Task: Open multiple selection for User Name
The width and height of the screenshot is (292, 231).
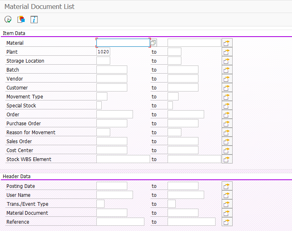Action: click(227, 195)
